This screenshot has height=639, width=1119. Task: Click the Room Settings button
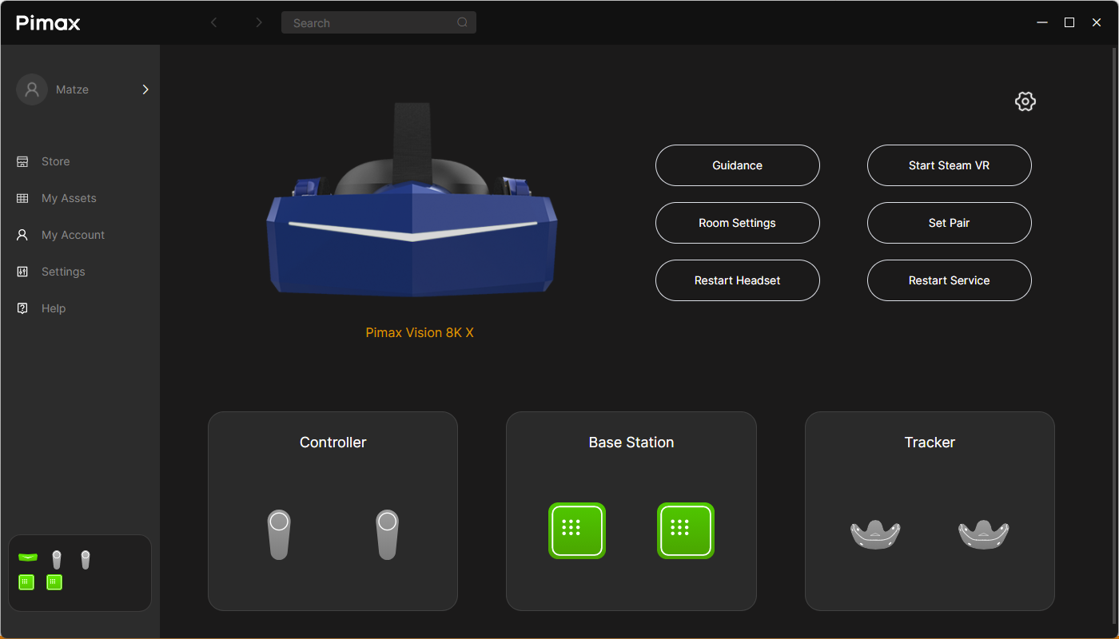point(737,223)
